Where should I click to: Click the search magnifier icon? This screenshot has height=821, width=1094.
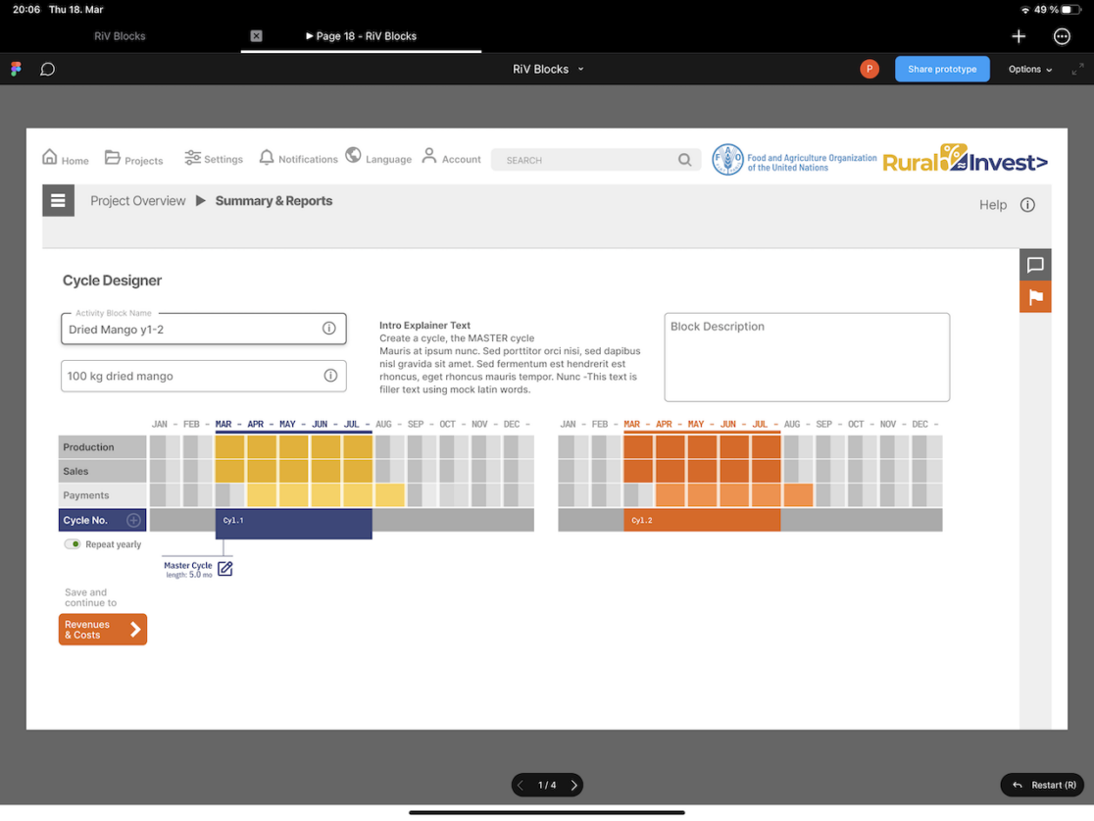tap(684, 160)
